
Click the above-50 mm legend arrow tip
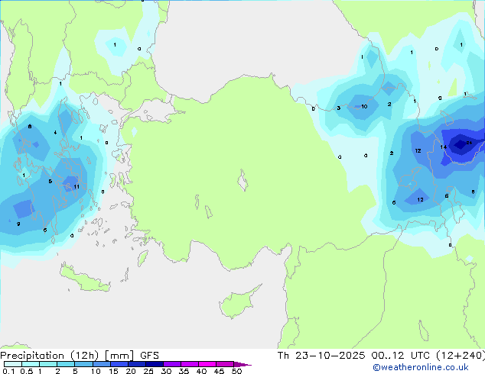point(242,364)
